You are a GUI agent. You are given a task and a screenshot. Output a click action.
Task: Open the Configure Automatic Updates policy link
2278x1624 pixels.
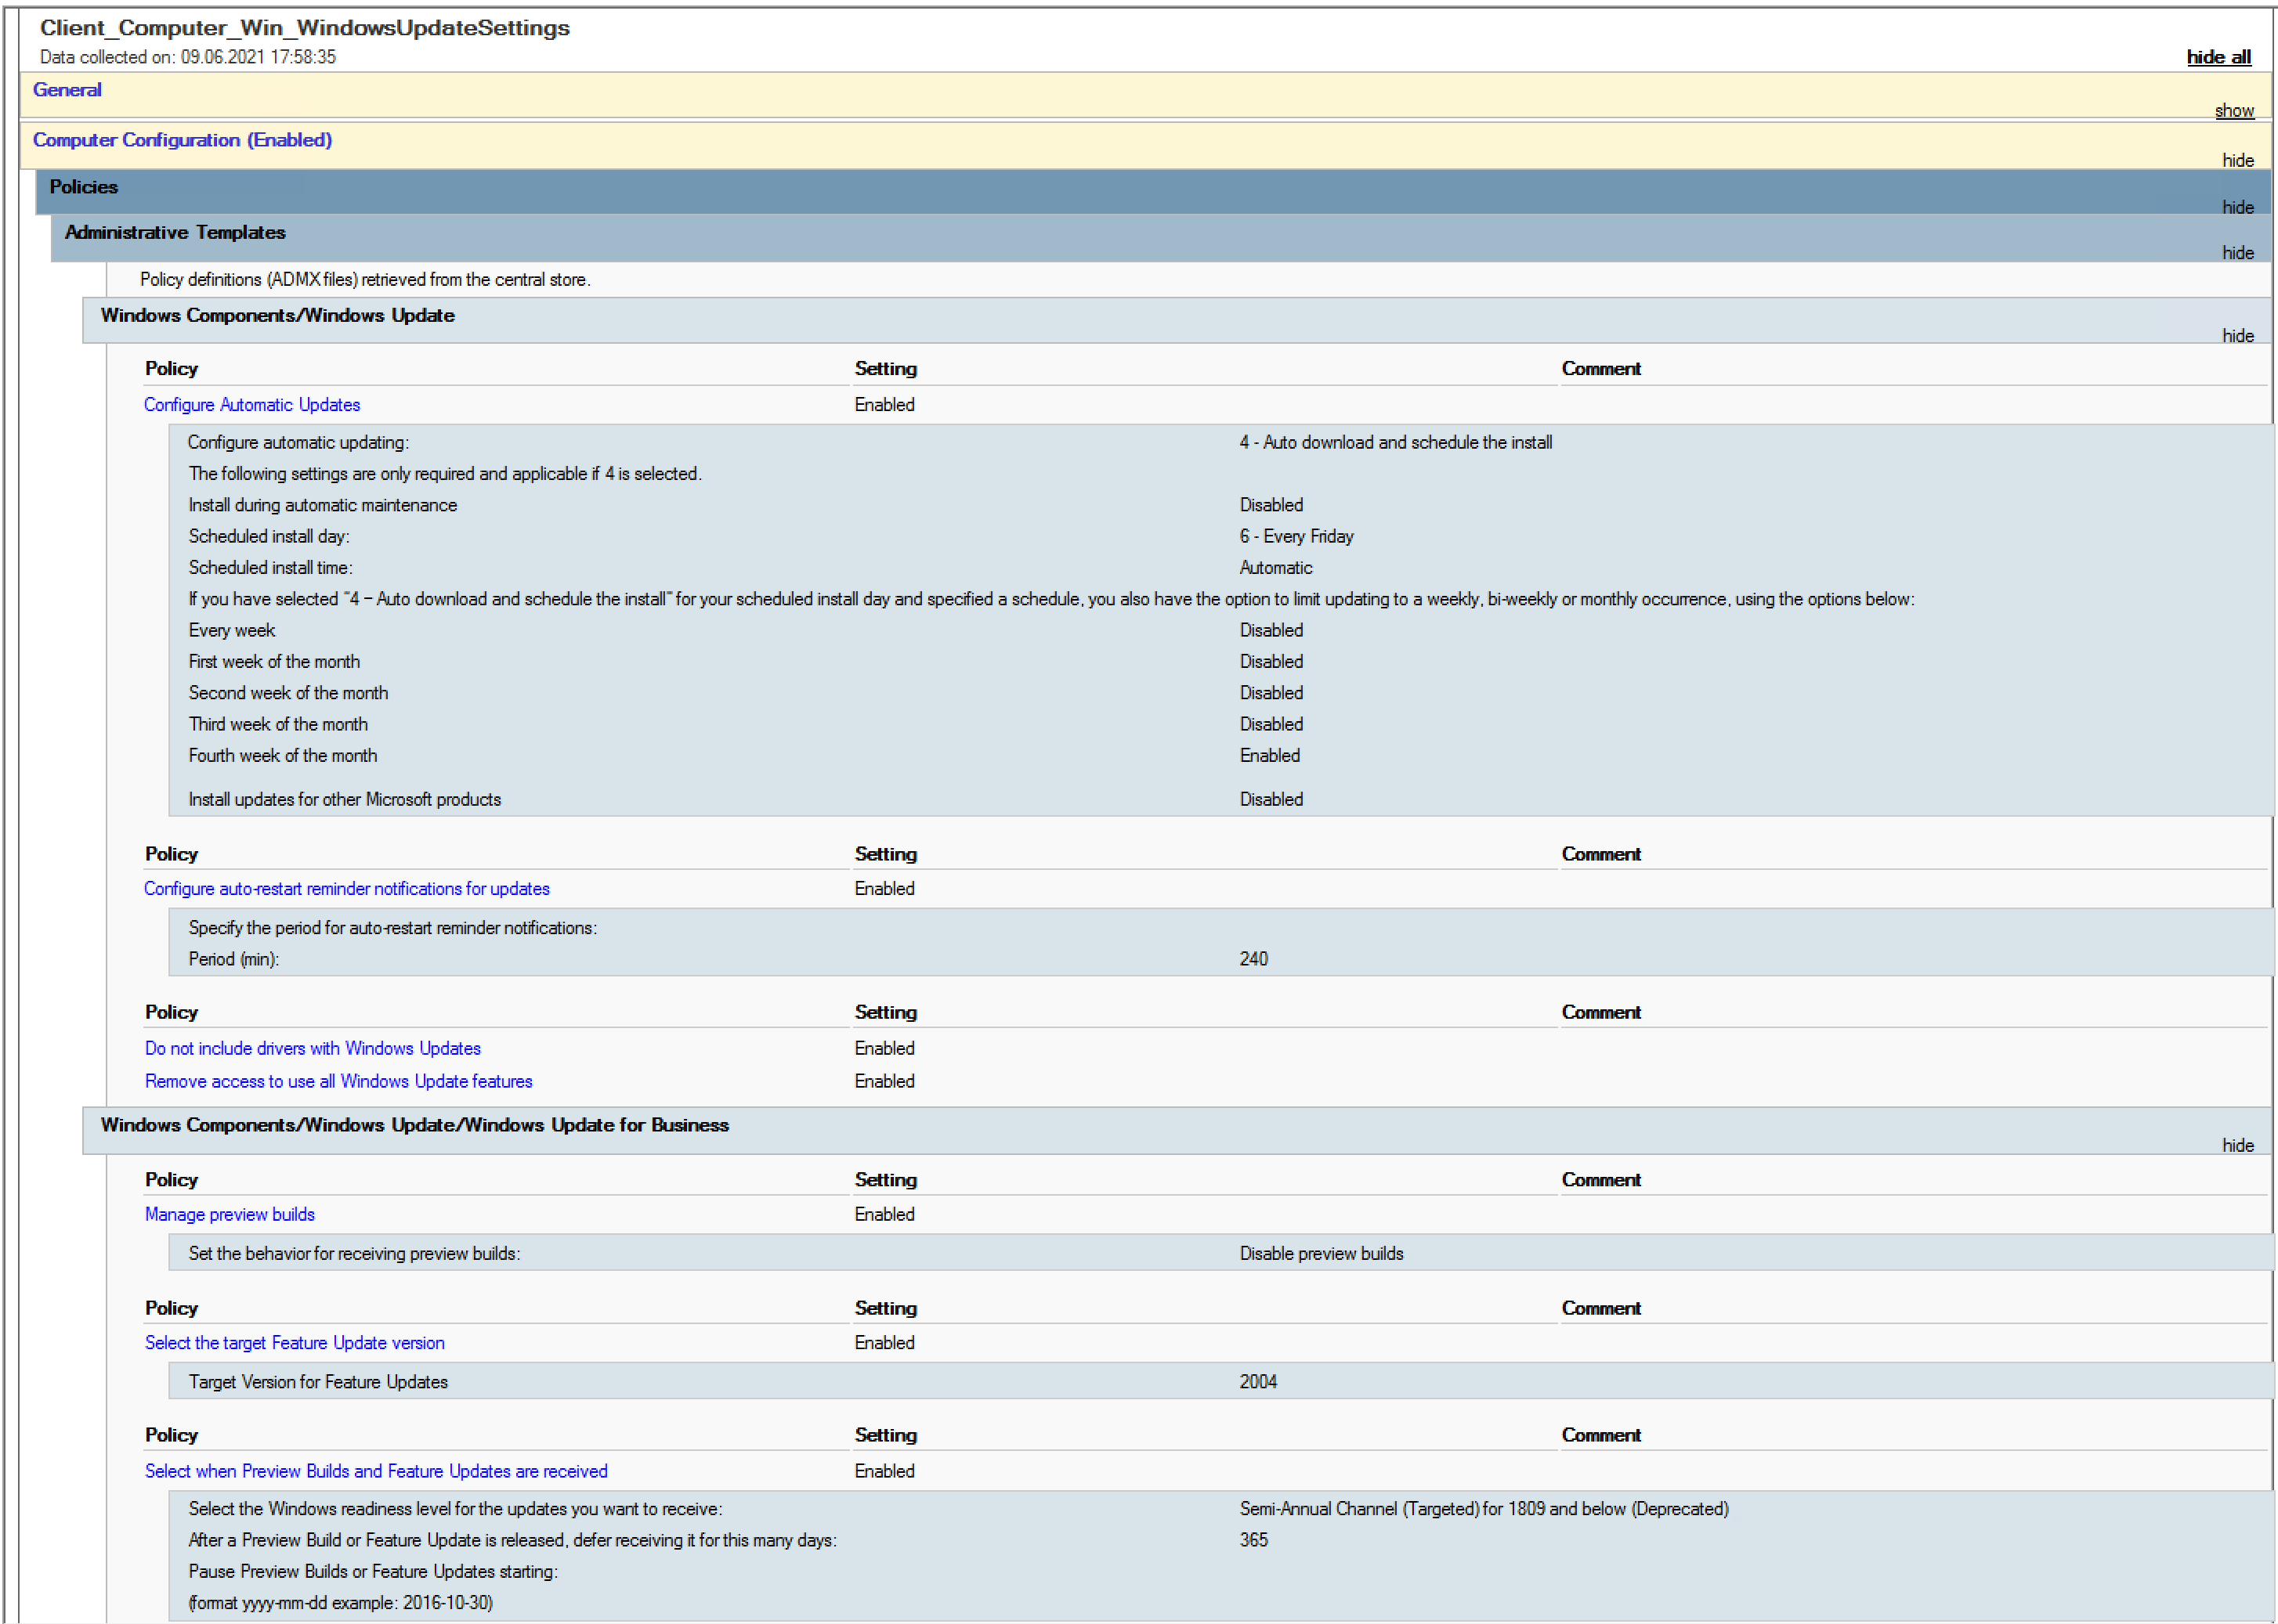(251, 405)
